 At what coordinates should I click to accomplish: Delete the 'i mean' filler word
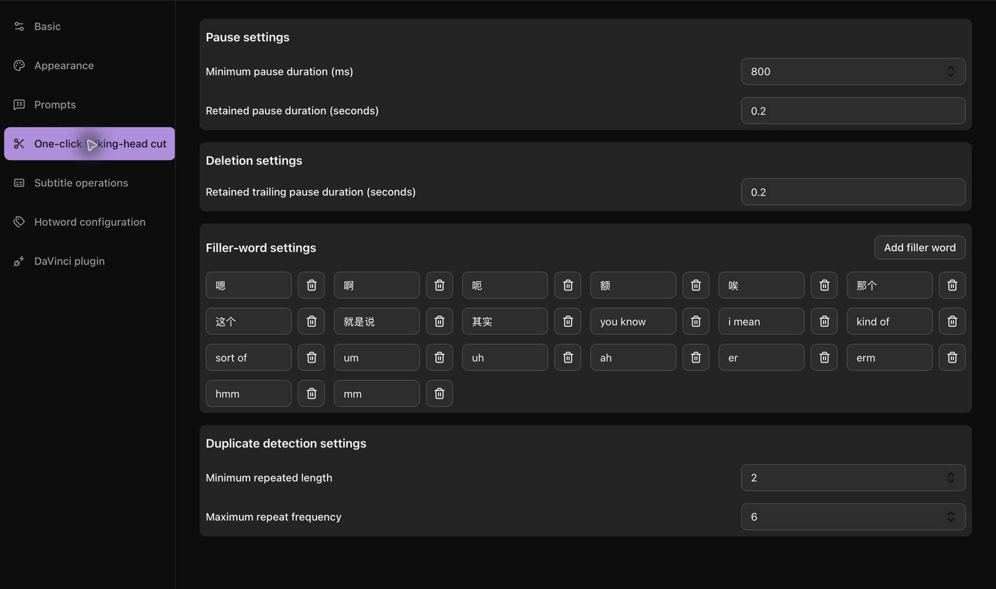[824, 321]
